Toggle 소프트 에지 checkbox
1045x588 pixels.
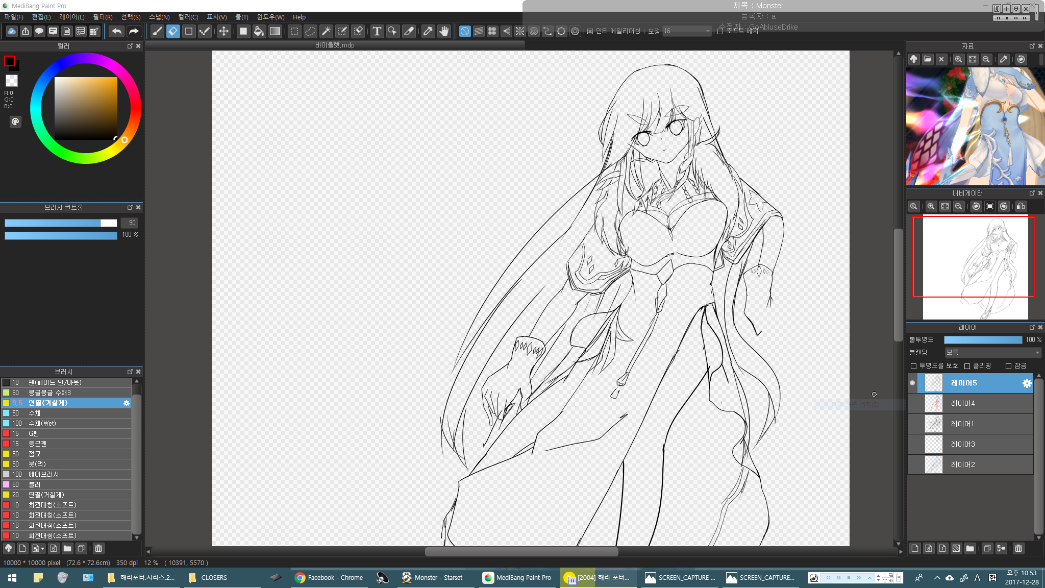pyautogui.click(x=720, y=32)
